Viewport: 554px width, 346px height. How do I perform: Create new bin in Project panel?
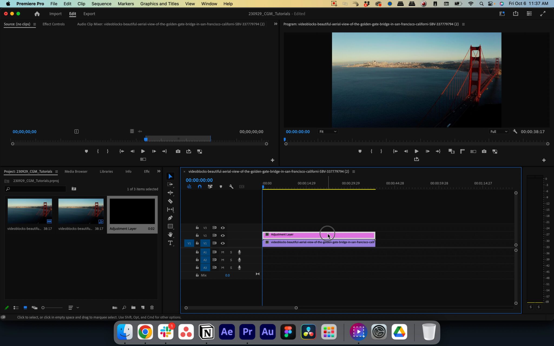coord(133,308)
